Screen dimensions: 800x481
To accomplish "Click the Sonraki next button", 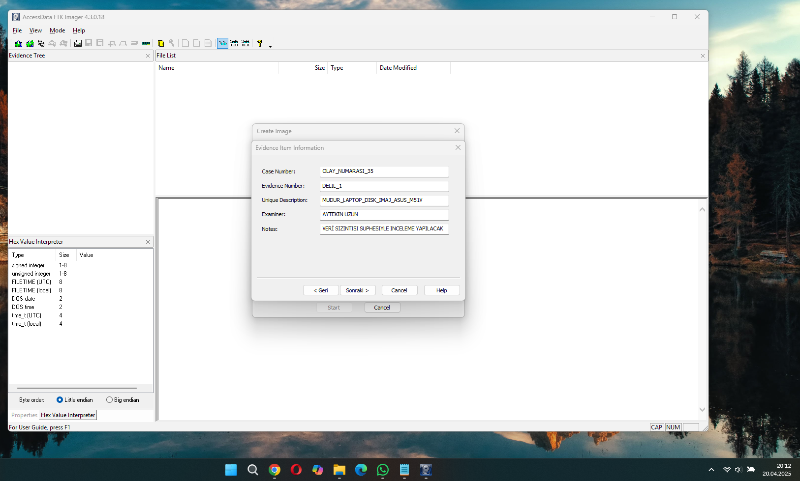I will (x=358, y=290).
